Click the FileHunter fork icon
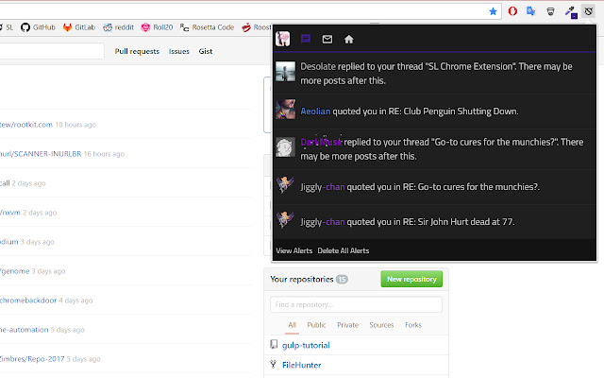Screen dimensions: 604x378 coord(273,364)
